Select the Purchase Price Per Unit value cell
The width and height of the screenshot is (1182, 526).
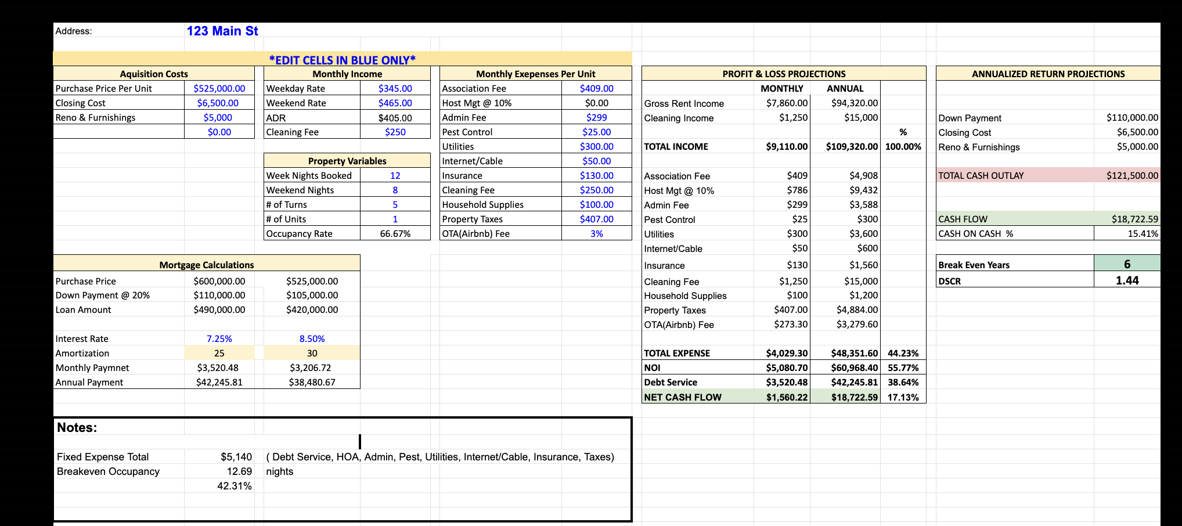click(x=218, y=88)
